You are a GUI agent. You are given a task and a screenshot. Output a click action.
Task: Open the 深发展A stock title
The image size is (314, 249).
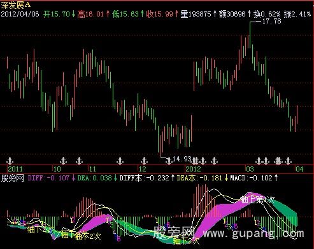(16, 4)
